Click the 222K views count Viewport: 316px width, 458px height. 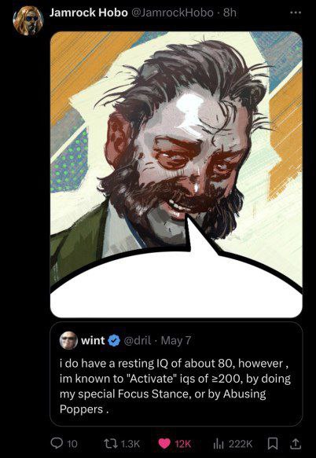click(241, 444)
